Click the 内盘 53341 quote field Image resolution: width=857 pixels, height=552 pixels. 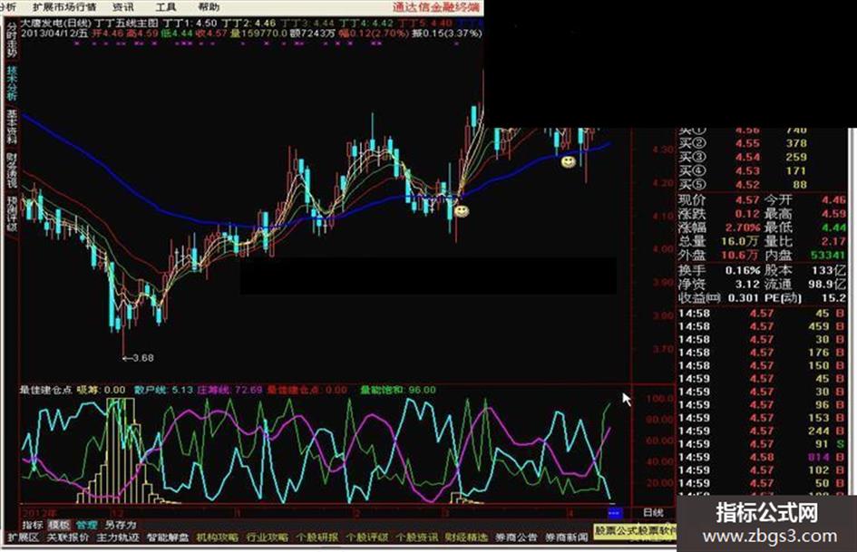tap(805, 255)
